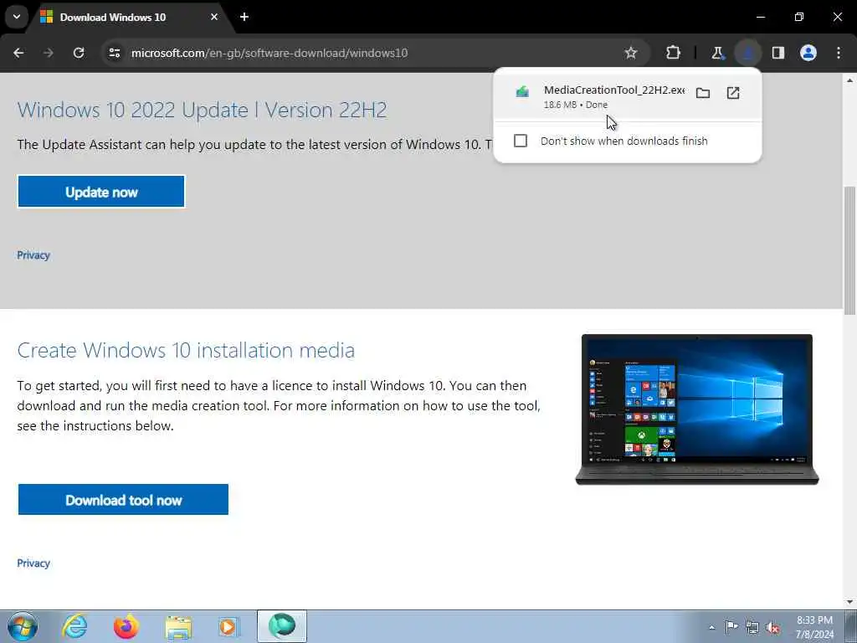Tick Don't show when downloads finish
This screenshot has width=857, height=643.
coord(521,141)
